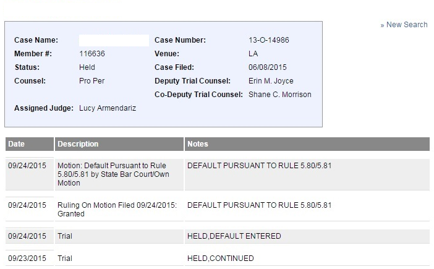Click the Date column header
Image resolution: width=434 pixels, height=269 pixels.
click(17, 144)
